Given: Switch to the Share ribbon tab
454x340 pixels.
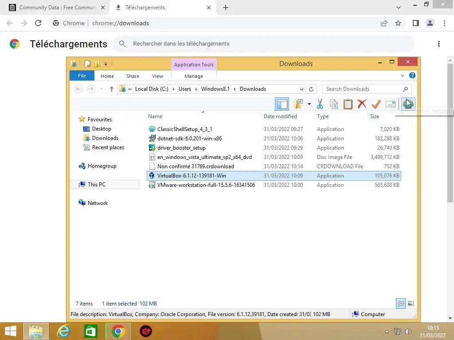Looking at the screenshot, I should click(133, 76).
